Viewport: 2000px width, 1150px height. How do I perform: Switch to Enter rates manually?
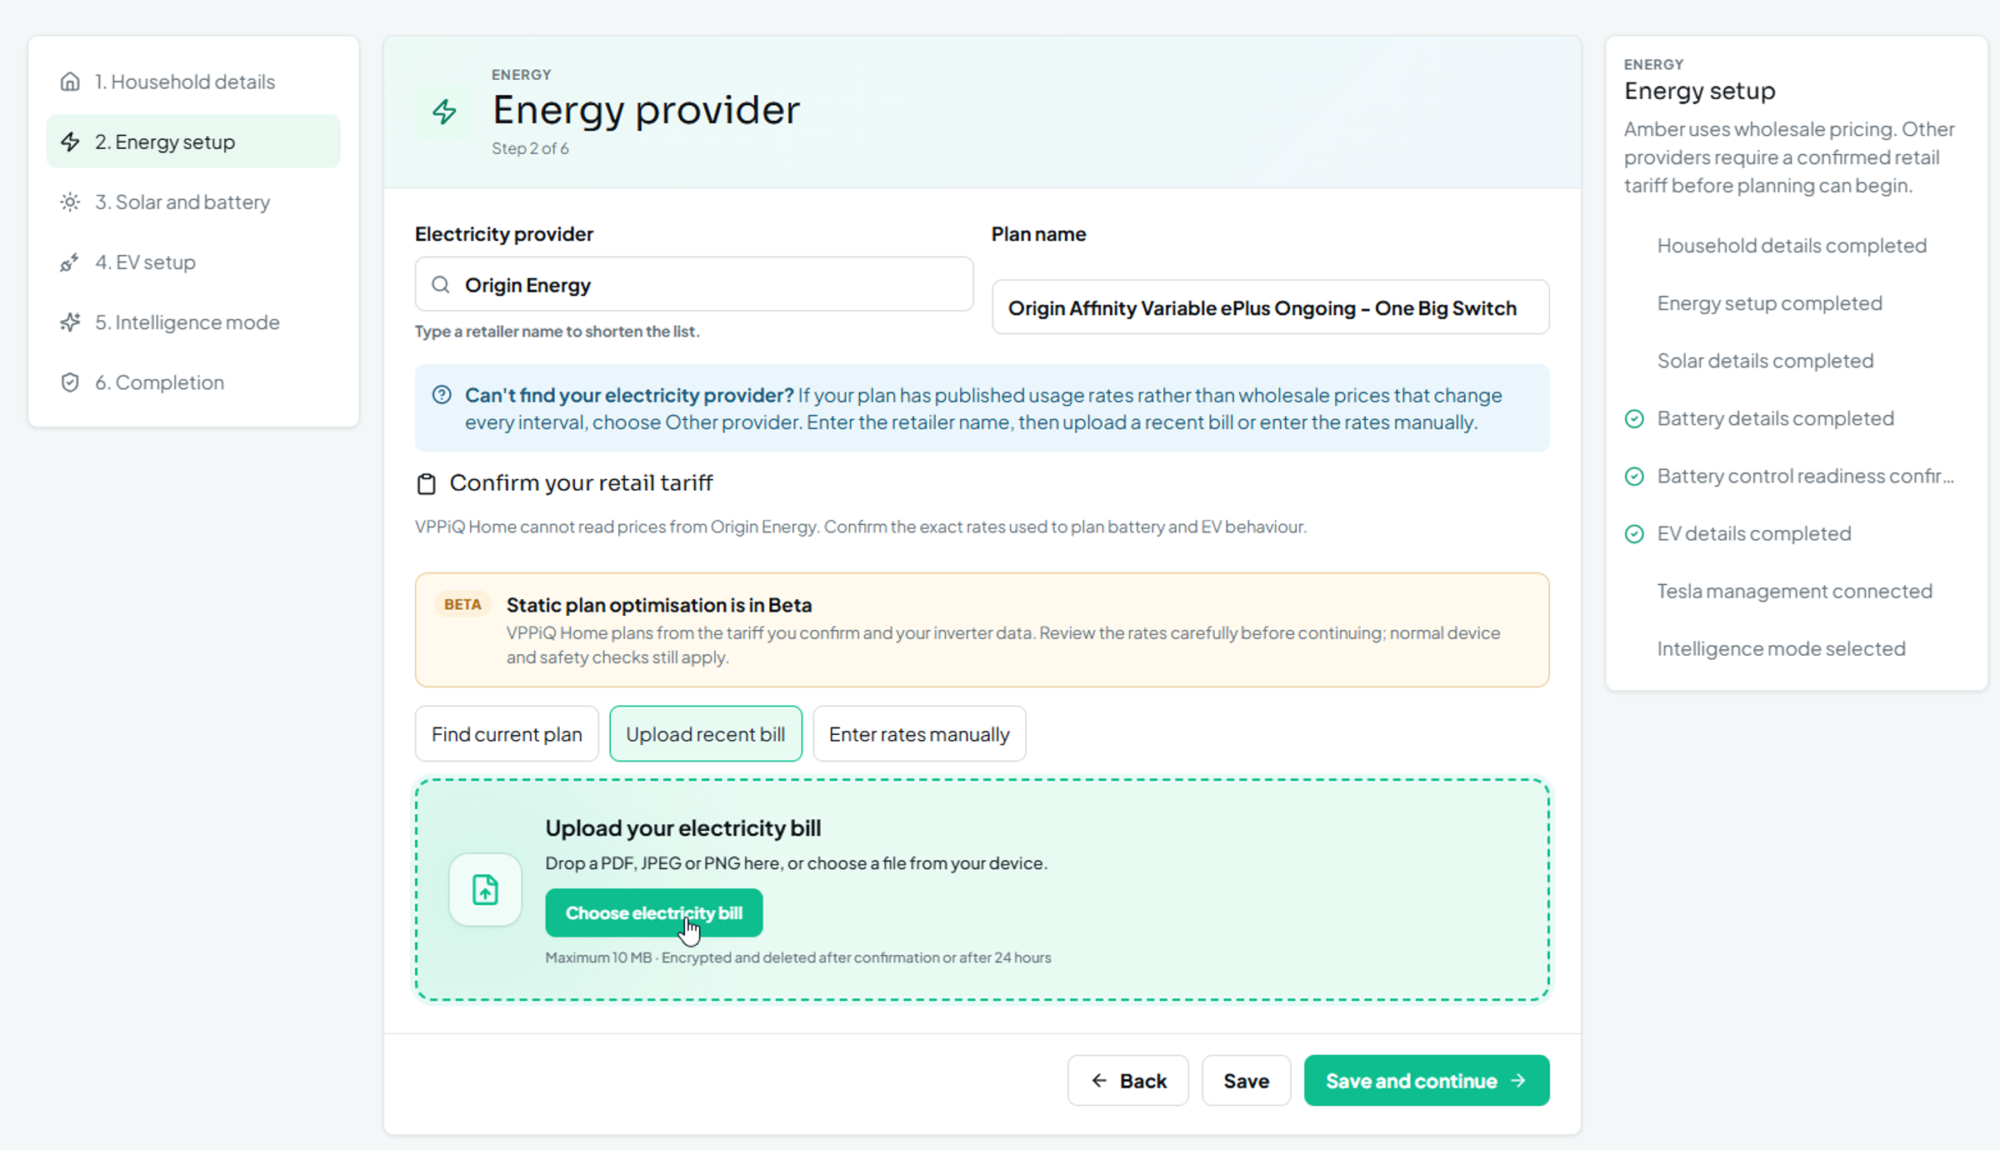click(919, 733)
